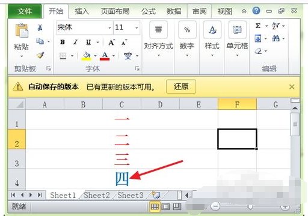Go to next sheet navigation arrow
Image resolution: width=308 pixels, height=216 pixels.
pyautogui.click(x=31, y=195)
